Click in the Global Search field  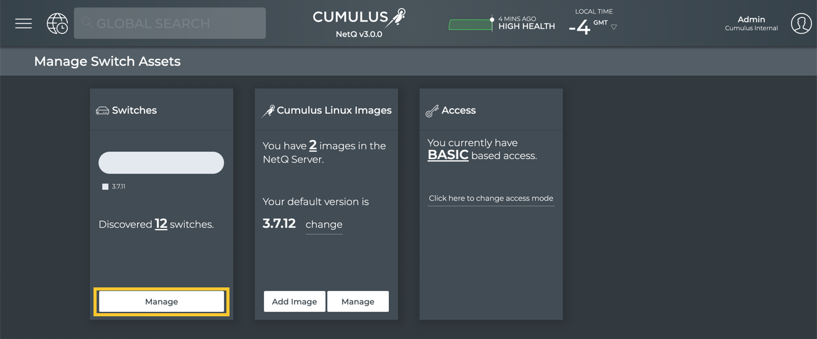pyautogui.click(x=175, y=23)
